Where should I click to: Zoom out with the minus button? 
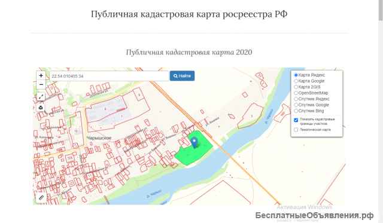pyautogui.click(x=41, y=85)
